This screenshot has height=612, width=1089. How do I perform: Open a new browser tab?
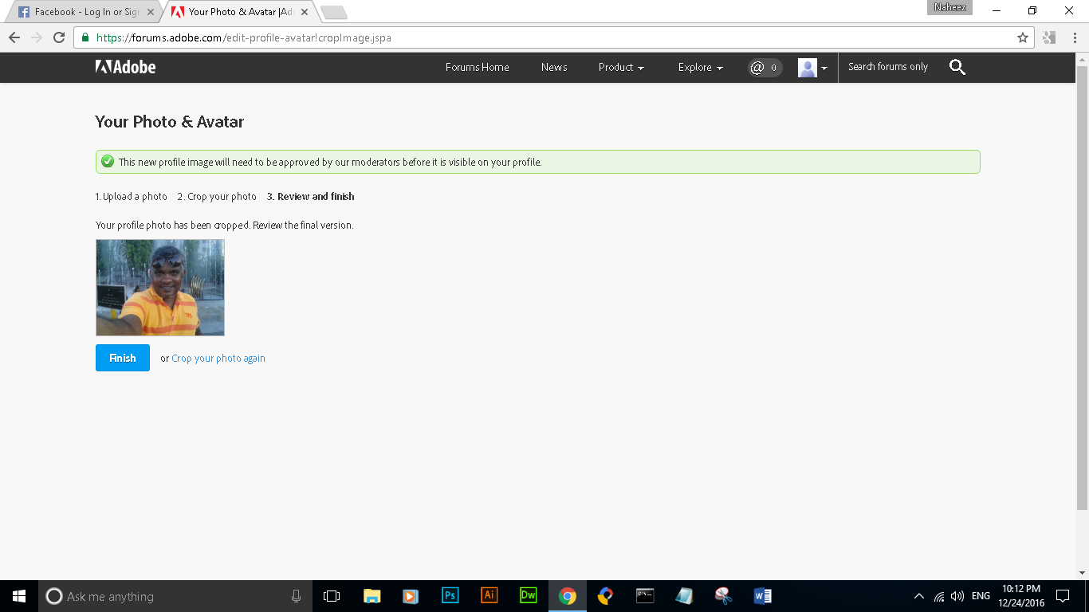[x=333, y=12]
